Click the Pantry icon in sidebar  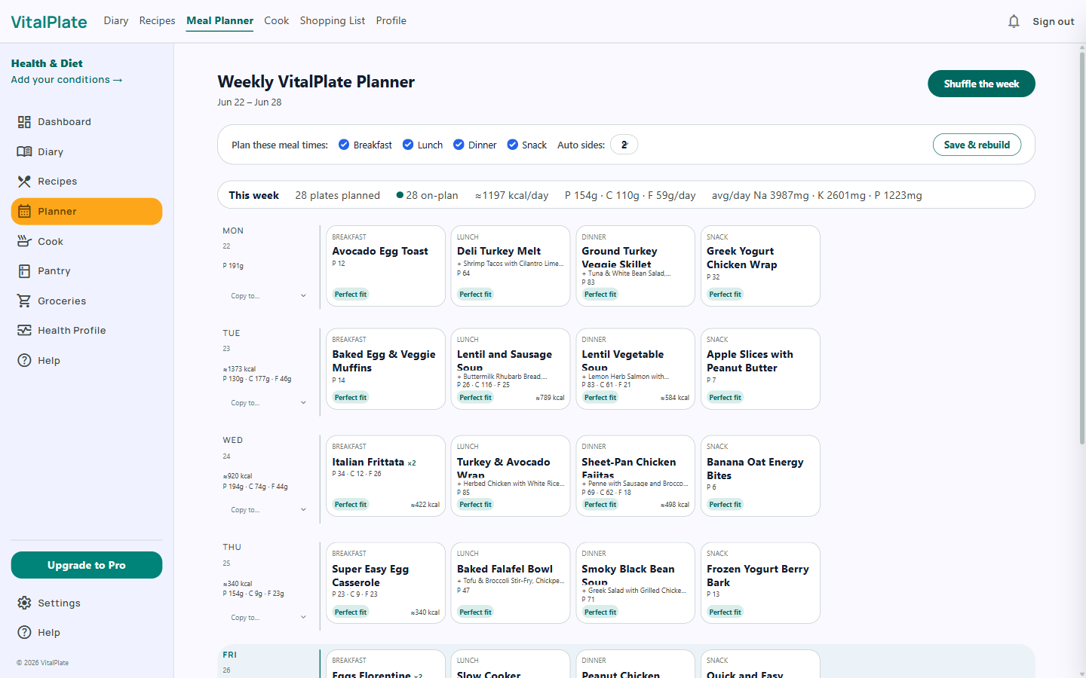pyautogui.click(x=24, y=271)
